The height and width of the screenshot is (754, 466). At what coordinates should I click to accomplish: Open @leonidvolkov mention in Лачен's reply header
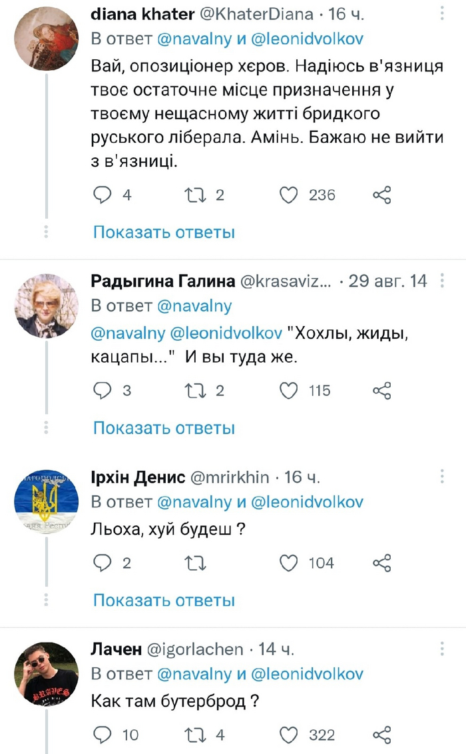(308, 674)
